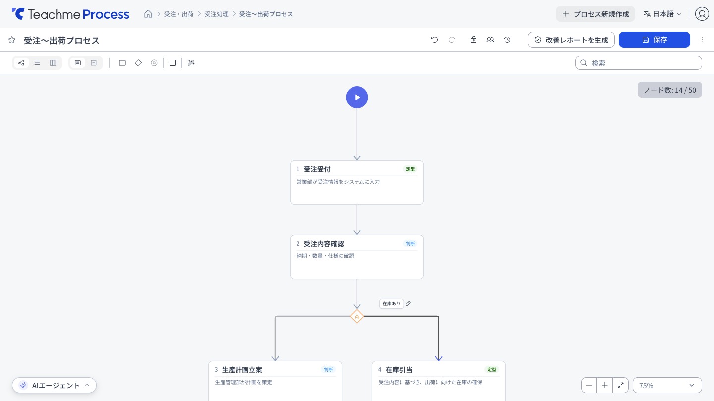The height and width of the screenshot is (401, 714).
Task: Open the 75% zoom level dropdown
Action: tap(667, 385)
